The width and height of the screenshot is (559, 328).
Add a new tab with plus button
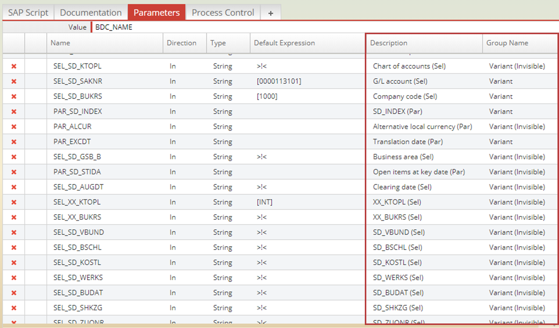pos(271,13)
